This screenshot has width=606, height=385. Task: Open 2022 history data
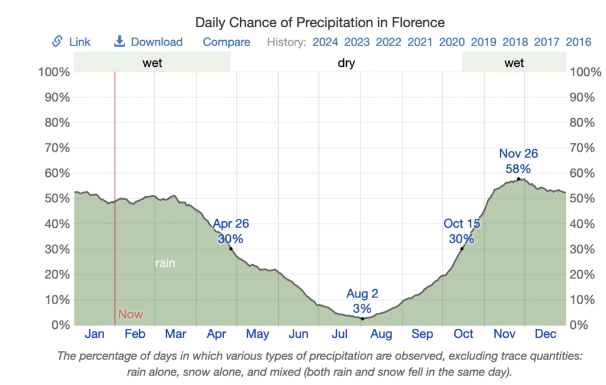coord(389,42)
